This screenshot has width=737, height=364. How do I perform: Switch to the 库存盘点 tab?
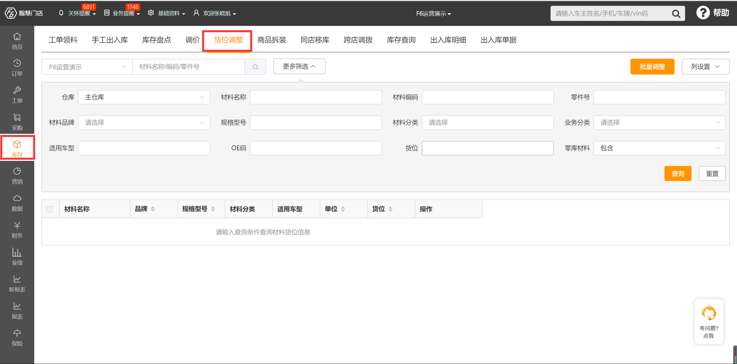(157, 40)
